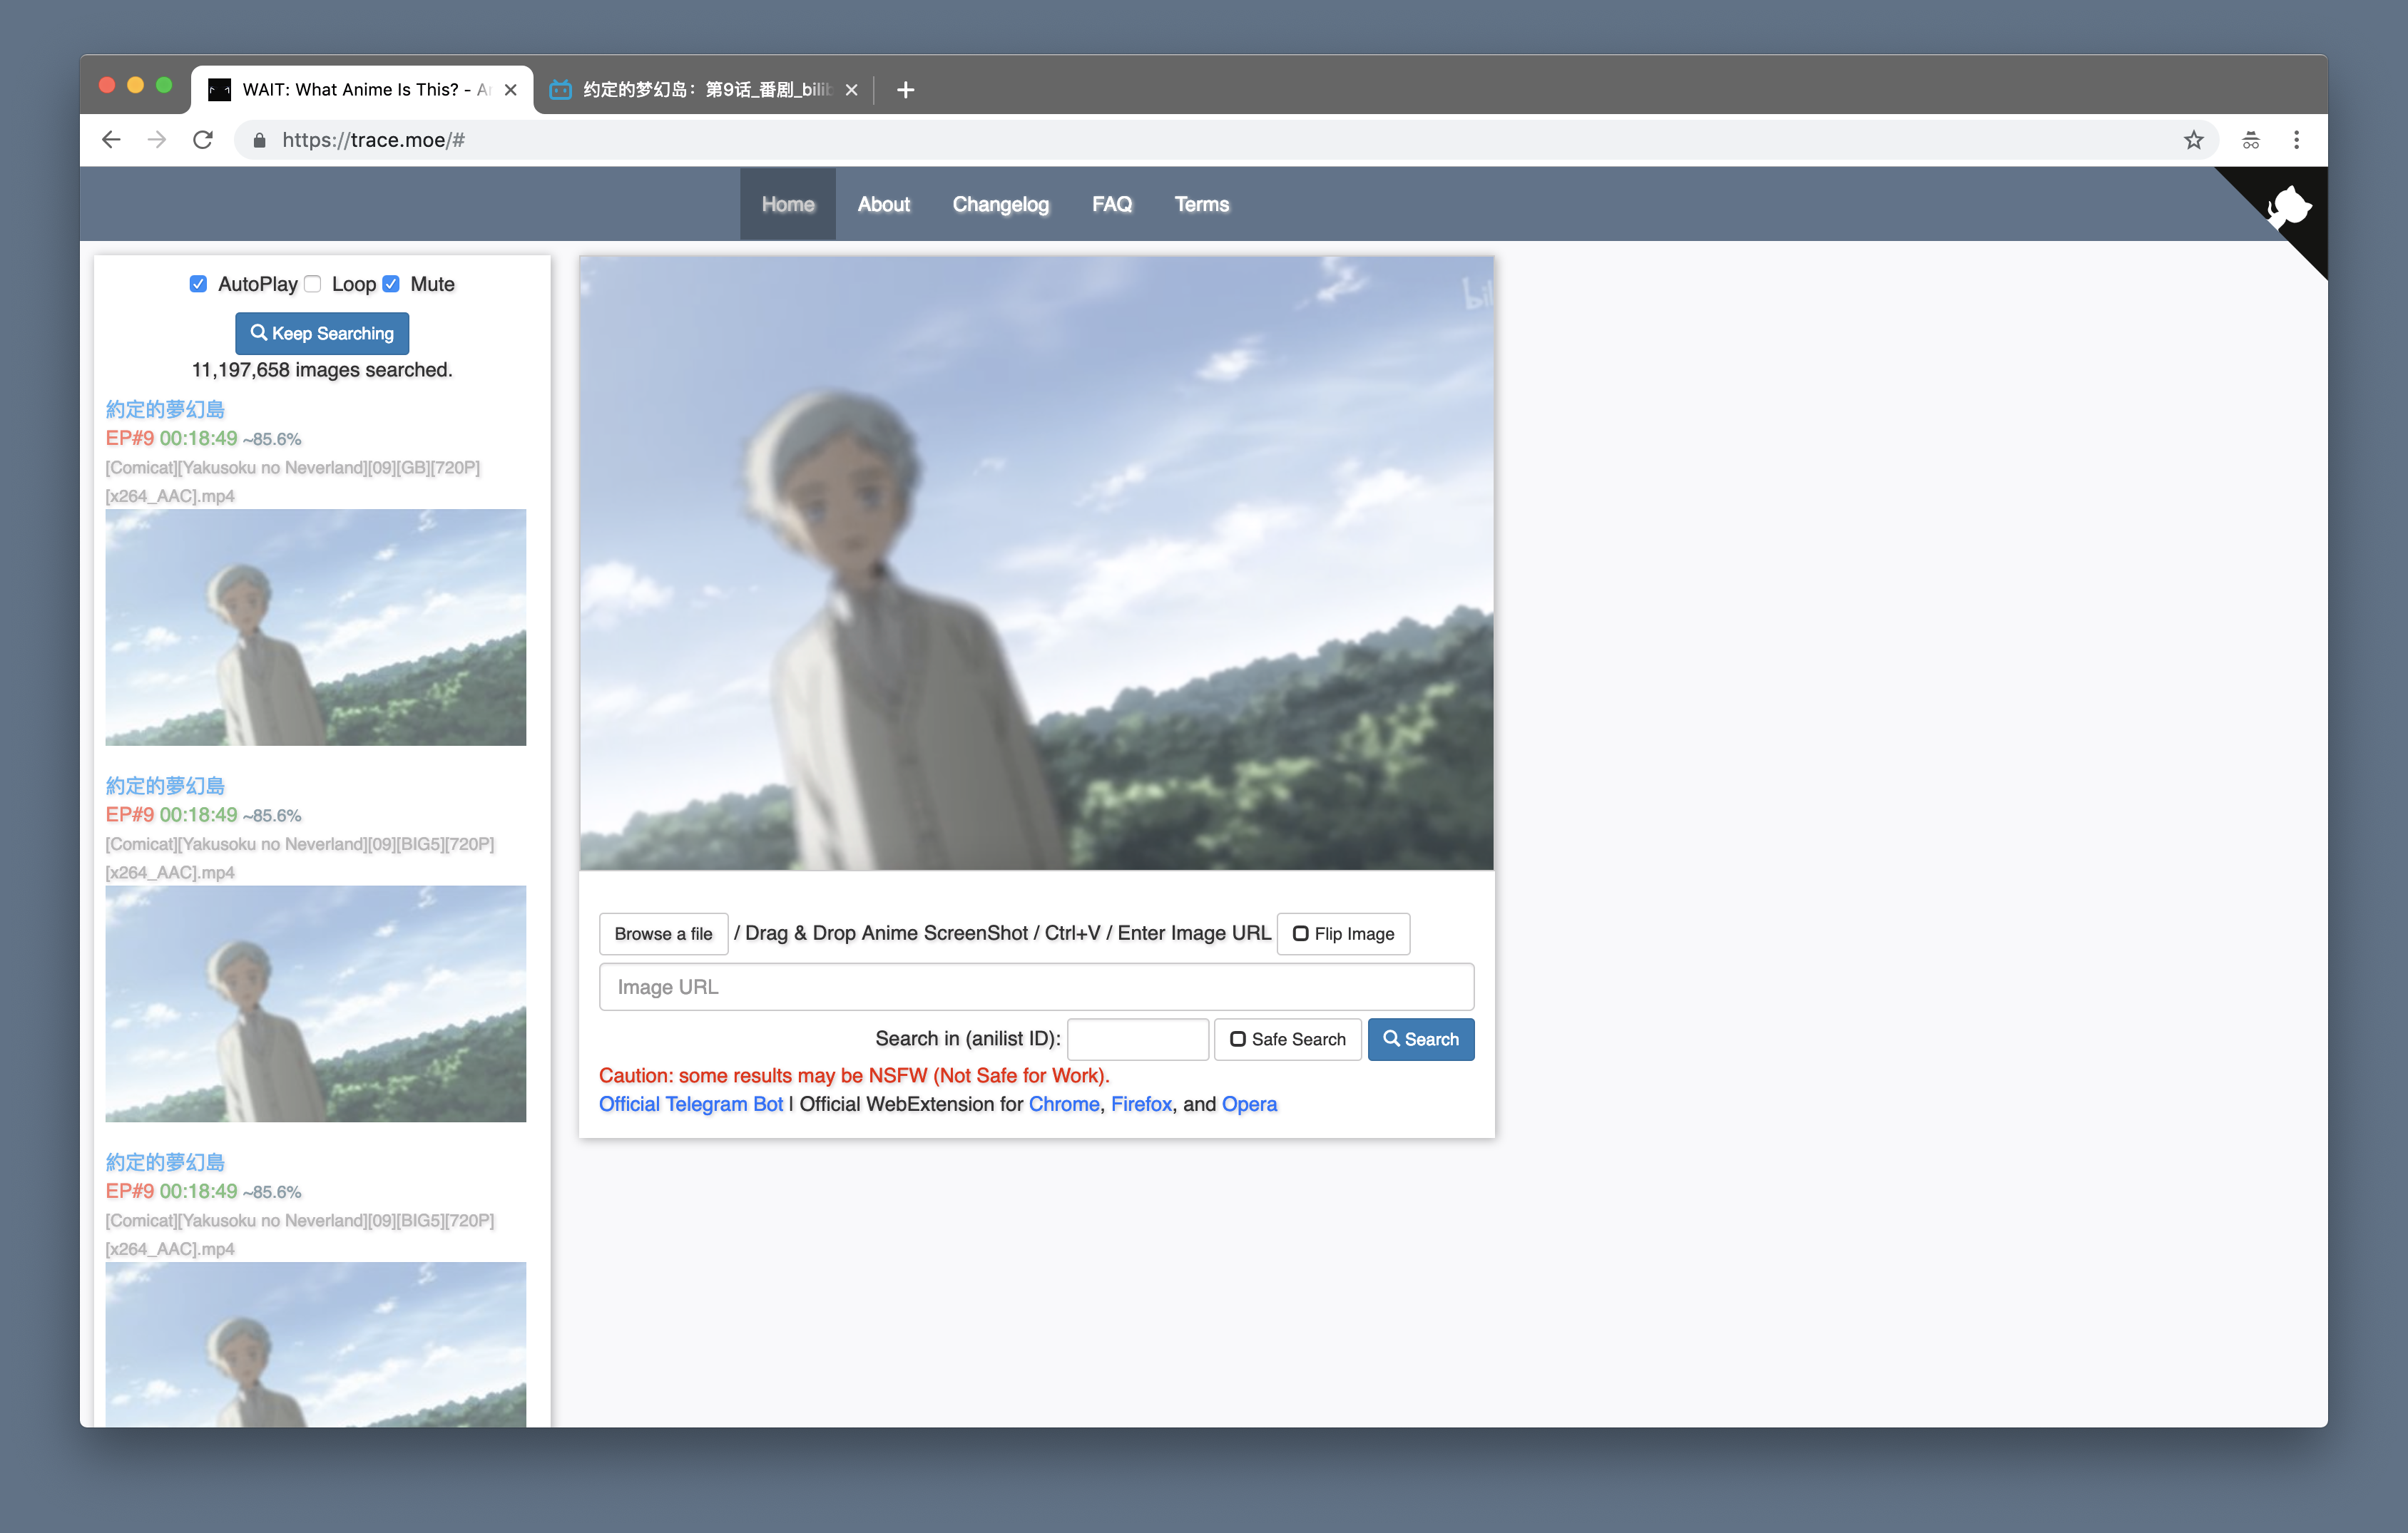The image size is (2408, 1533).
Task: Click the trace.moe search icon
Action: [x=1392, y=1038]
